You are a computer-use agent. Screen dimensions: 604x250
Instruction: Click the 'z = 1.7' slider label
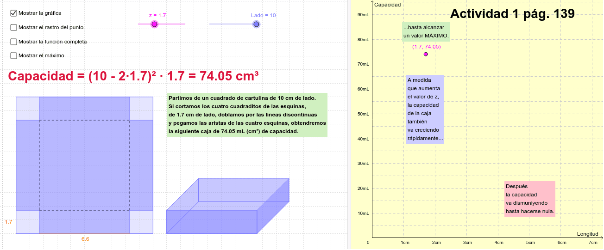[157, 15]
